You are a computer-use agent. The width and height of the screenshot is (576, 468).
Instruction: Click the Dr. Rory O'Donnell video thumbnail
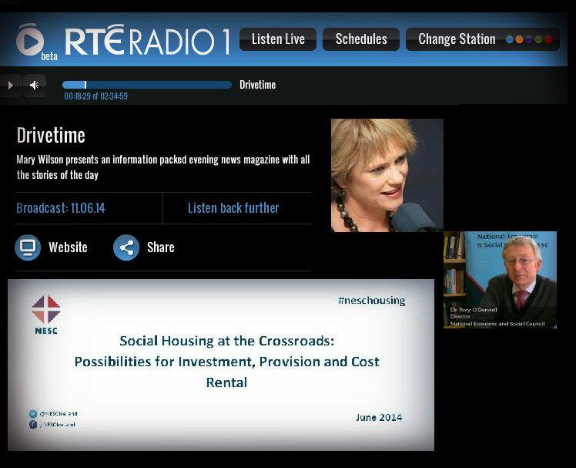[x=500, y=280]
